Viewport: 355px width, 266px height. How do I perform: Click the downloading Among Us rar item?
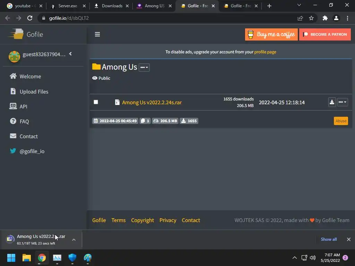click(x=41, y=239)
